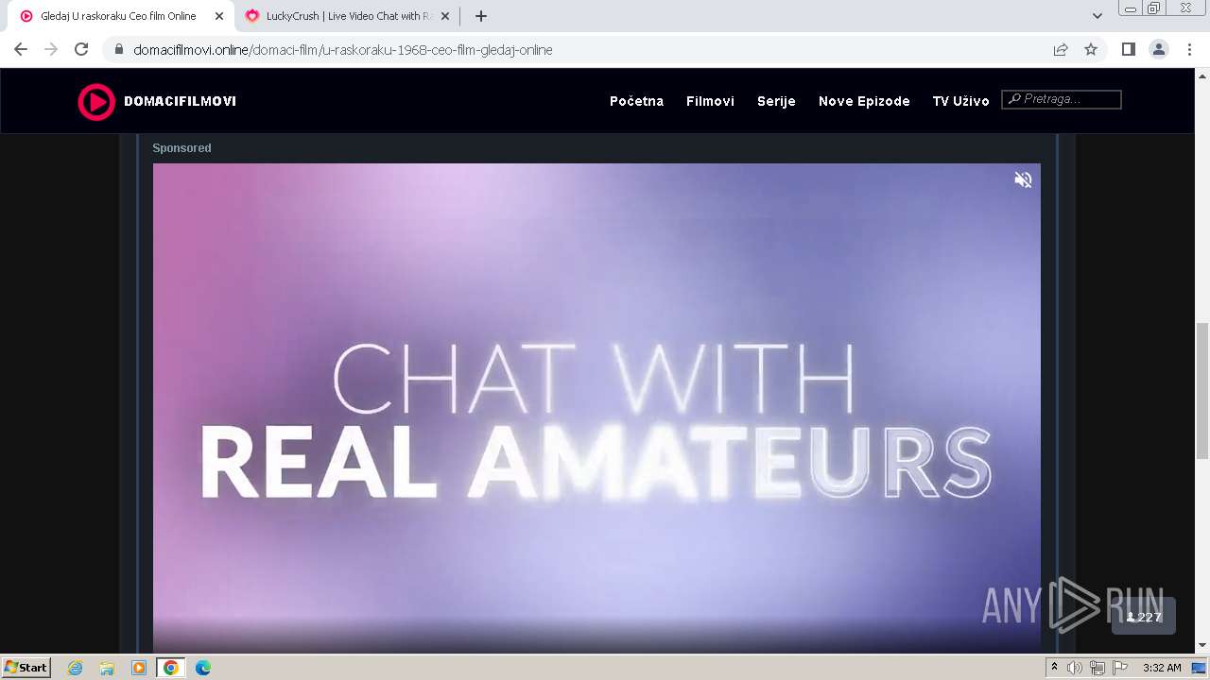Open the Chrome profile menu
Screen dimensions: 1210x680
point(1159,50)
